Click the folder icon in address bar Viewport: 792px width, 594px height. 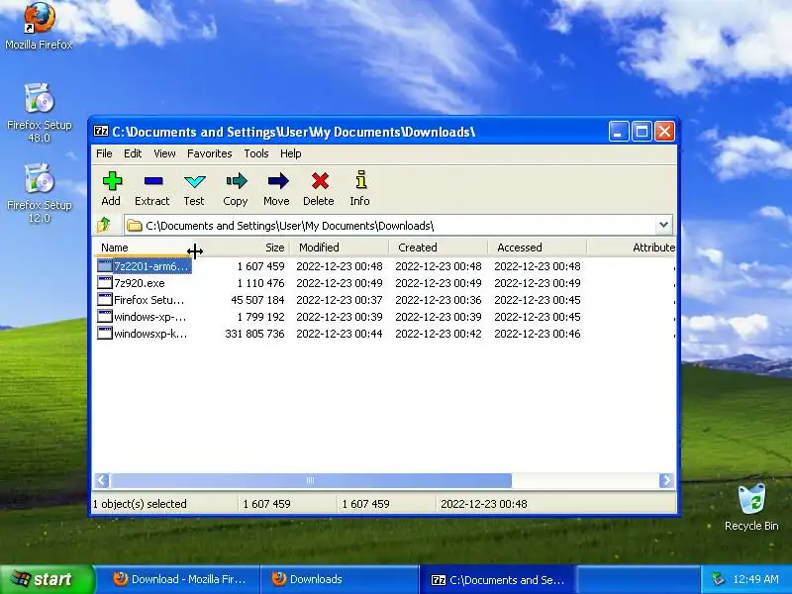tap(134, 226)
